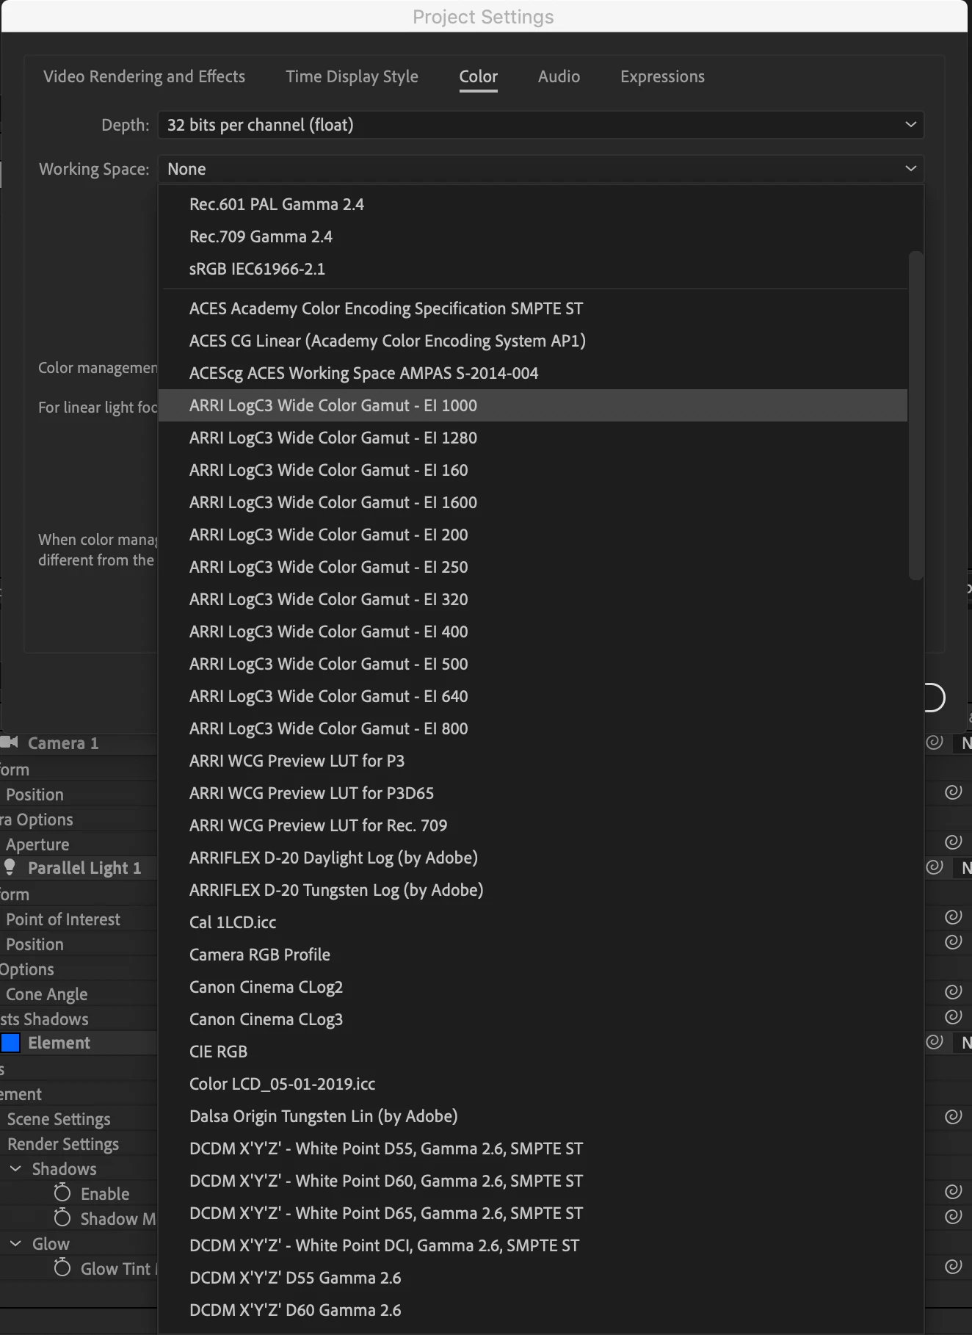Viewport: 972px width, 1335px height.
Task: Choose ARRIFLEX D-20 Daylight Log (by Adobe)
Action: 533,858
